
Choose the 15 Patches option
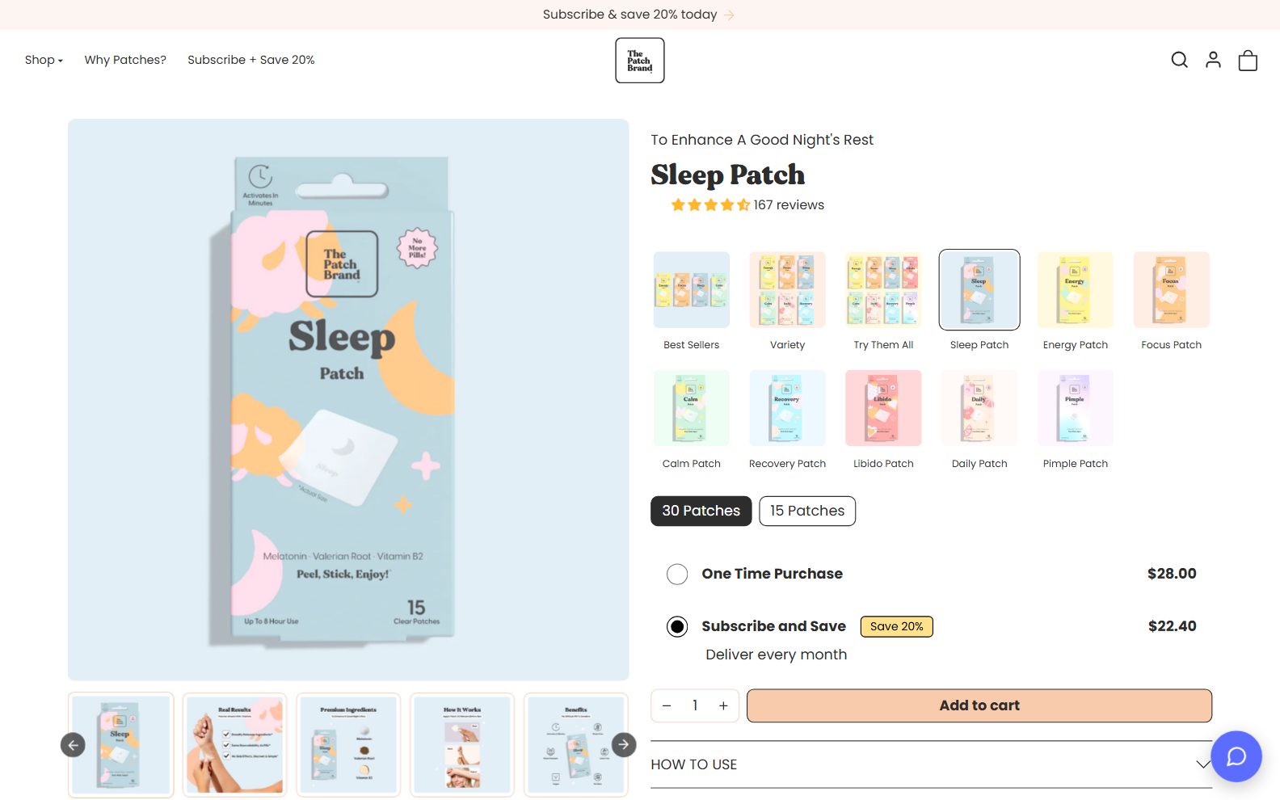807,511
